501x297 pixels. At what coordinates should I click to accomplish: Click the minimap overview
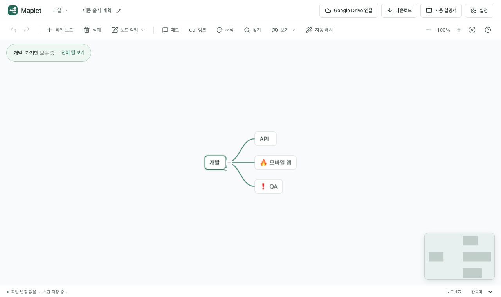[460, 256]
